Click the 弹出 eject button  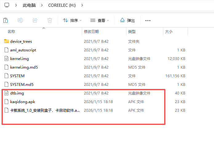[x=127, y=20]
